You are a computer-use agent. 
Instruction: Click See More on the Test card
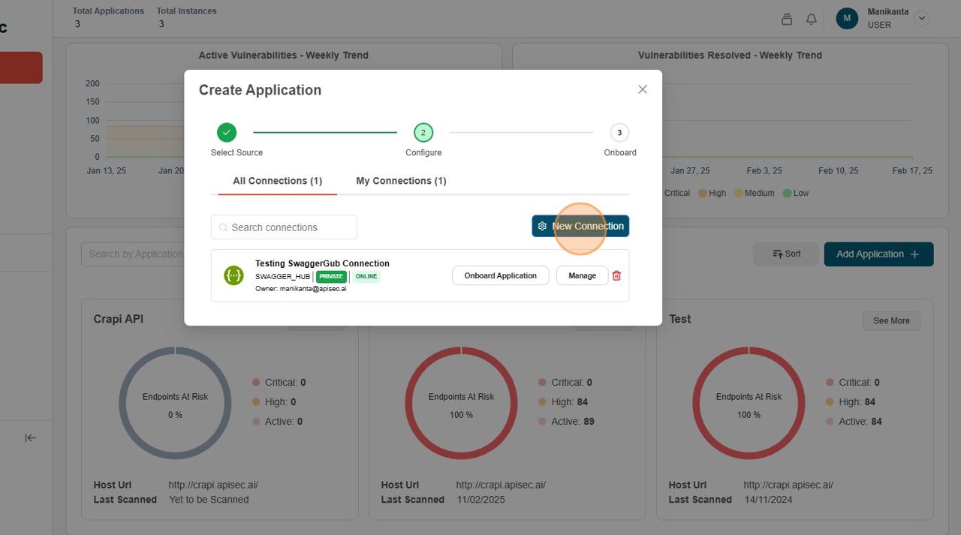click(890, 320)
